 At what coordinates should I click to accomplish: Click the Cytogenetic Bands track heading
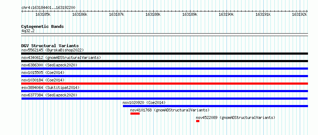[x=43, y=26]
